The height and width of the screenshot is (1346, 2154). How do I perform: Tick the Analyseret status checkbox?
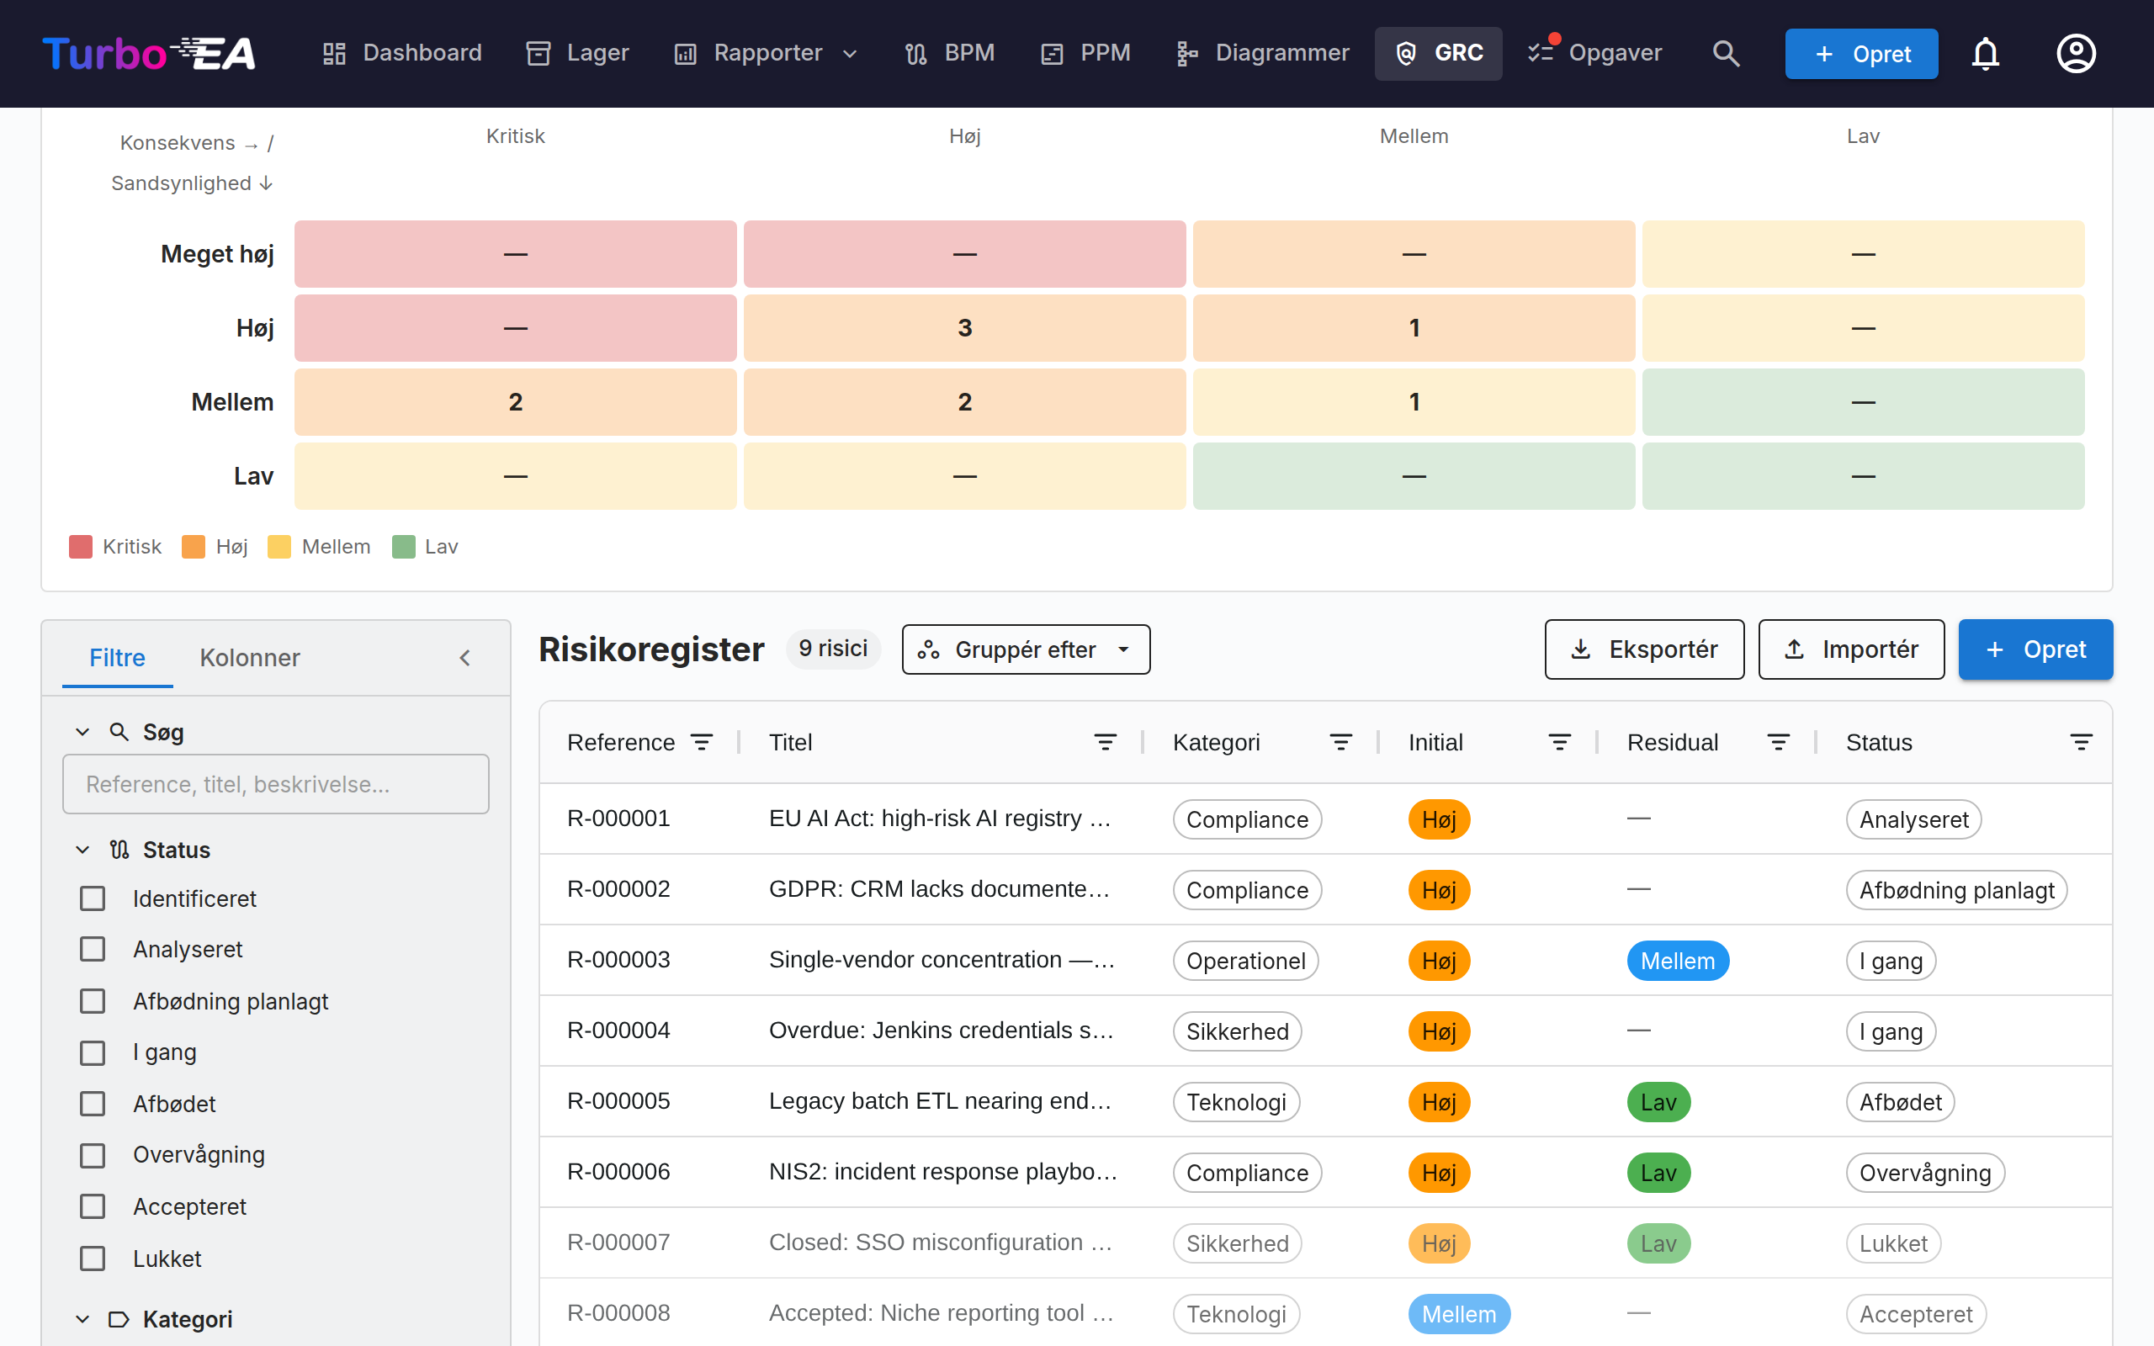93,949
